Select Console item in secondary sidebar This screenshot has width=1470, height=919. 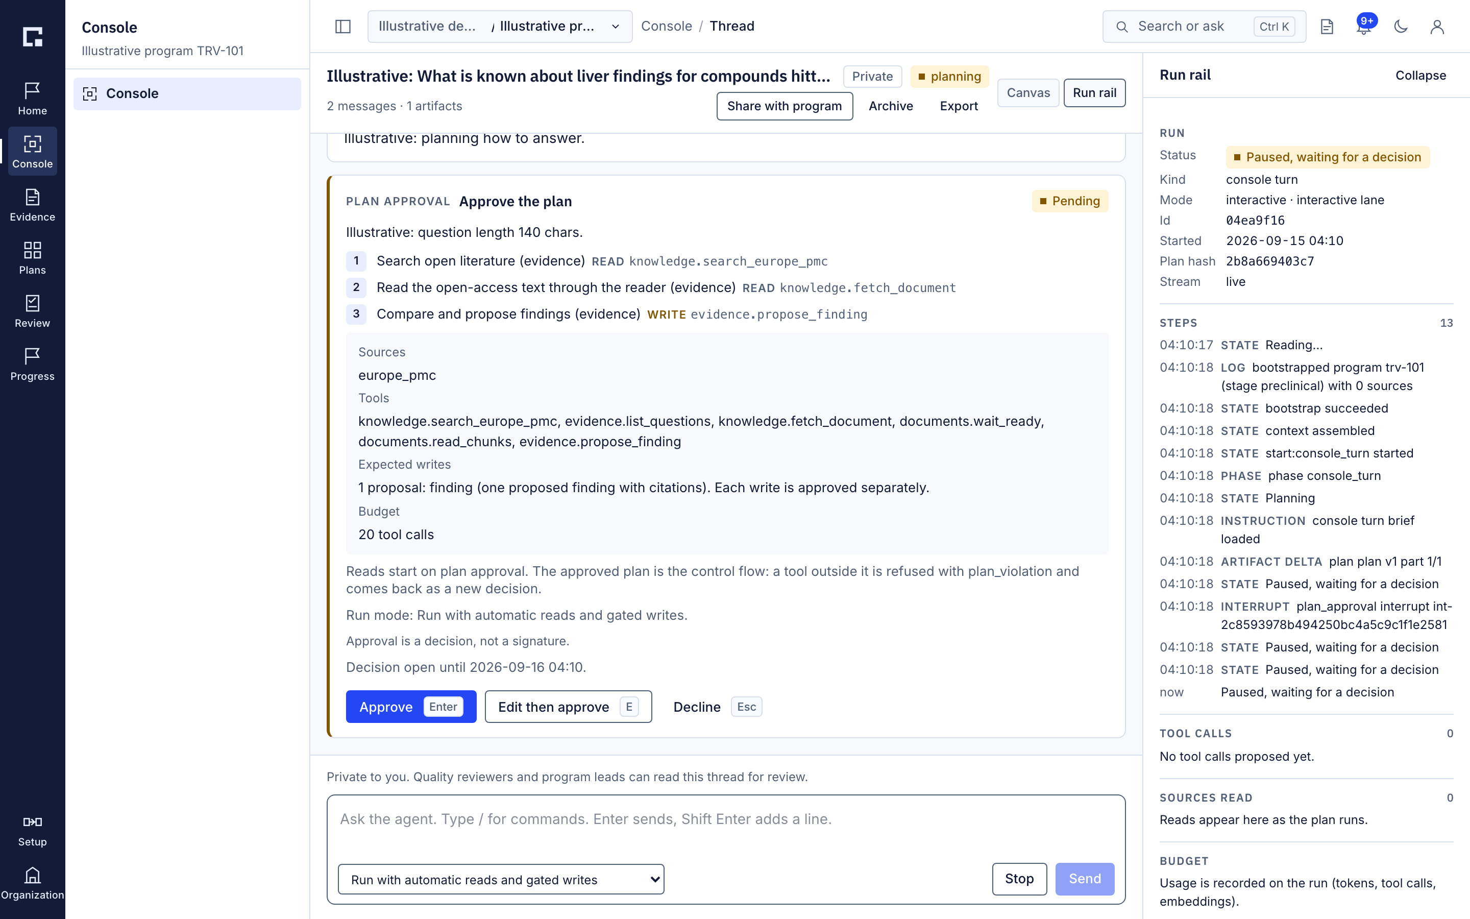[x=187, y=93]
